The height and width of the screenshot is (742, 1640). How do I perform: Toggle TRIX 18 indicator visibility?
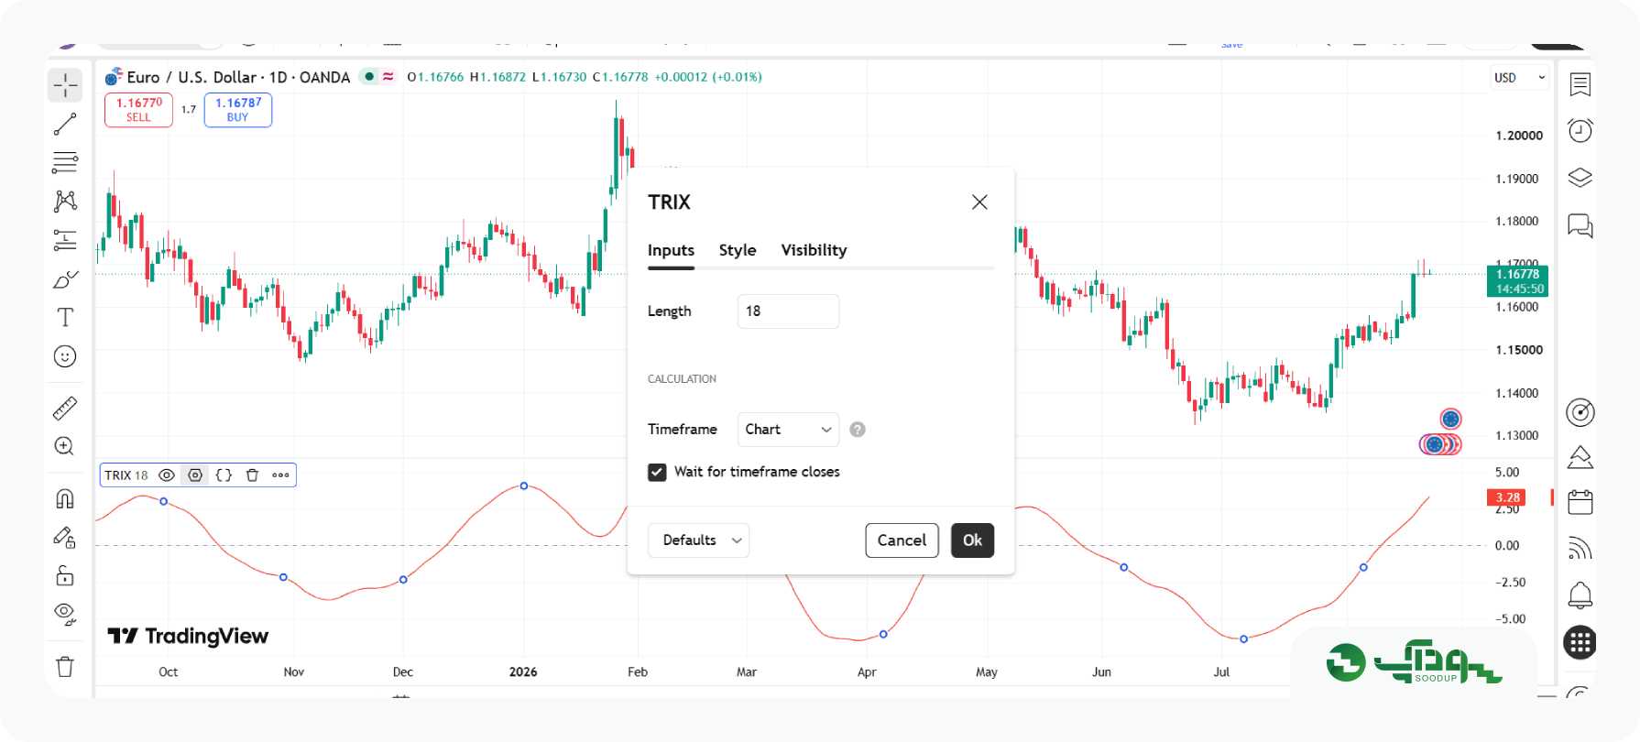pyautogui.click(x=167, y=475)
